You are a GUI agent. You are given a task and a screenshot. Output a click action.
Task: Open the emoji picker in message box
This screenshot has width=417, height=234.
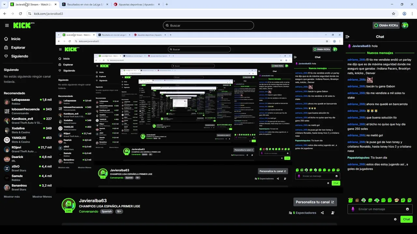click(x=407, y=209)
